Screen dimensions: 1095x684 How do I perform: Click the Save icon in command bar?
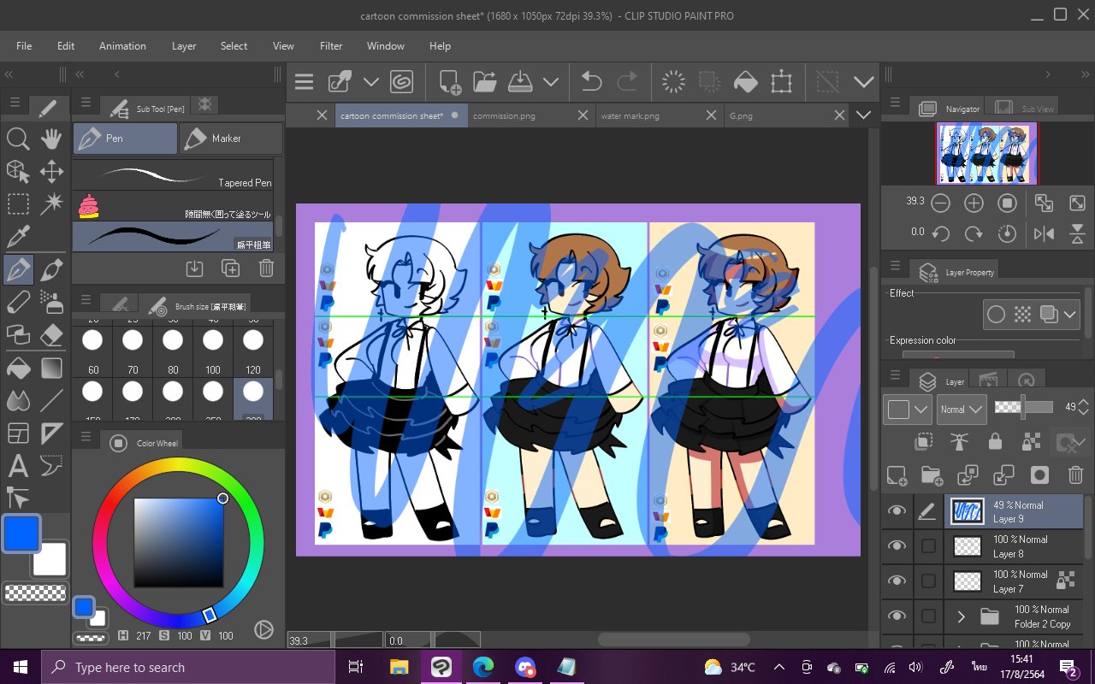coord(521,82)
